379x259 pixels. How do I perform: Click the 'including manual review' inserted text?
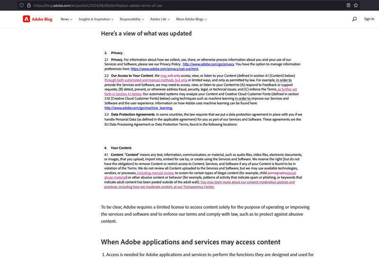click(x=155, y=173)
